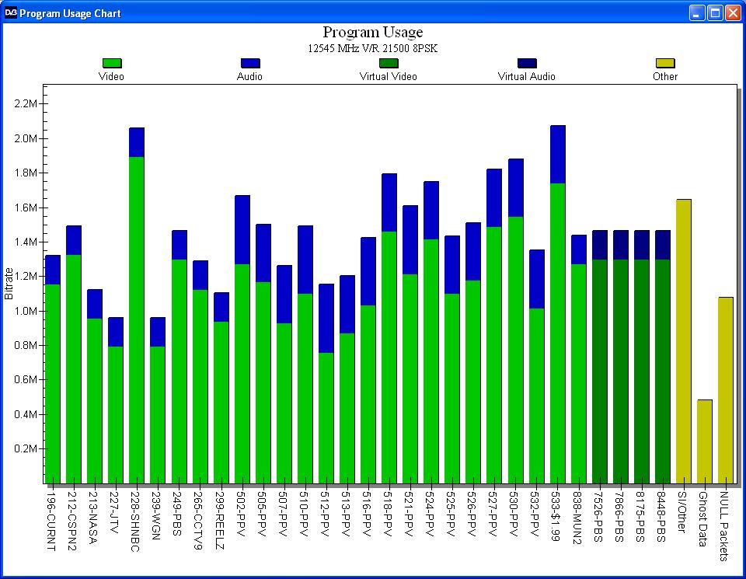Click the 196-CURNT axis label

pos(51,521)
